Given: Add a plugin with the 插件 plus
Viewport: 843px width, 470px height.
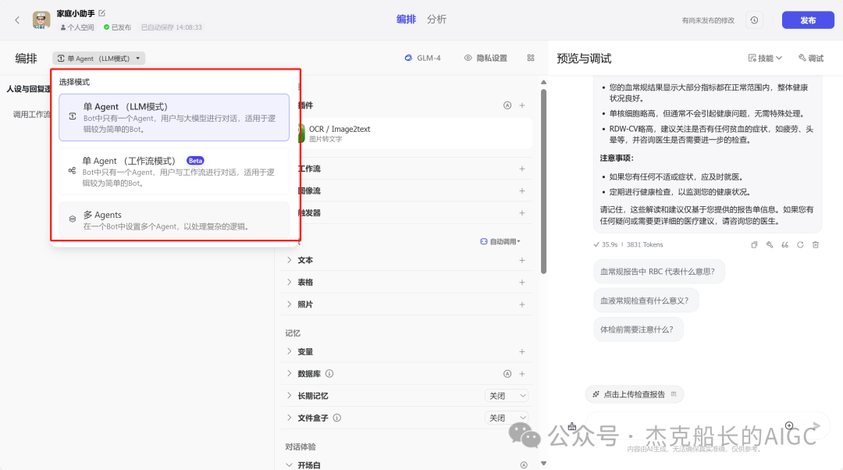Looking at the screenshot, I should 522,105.
